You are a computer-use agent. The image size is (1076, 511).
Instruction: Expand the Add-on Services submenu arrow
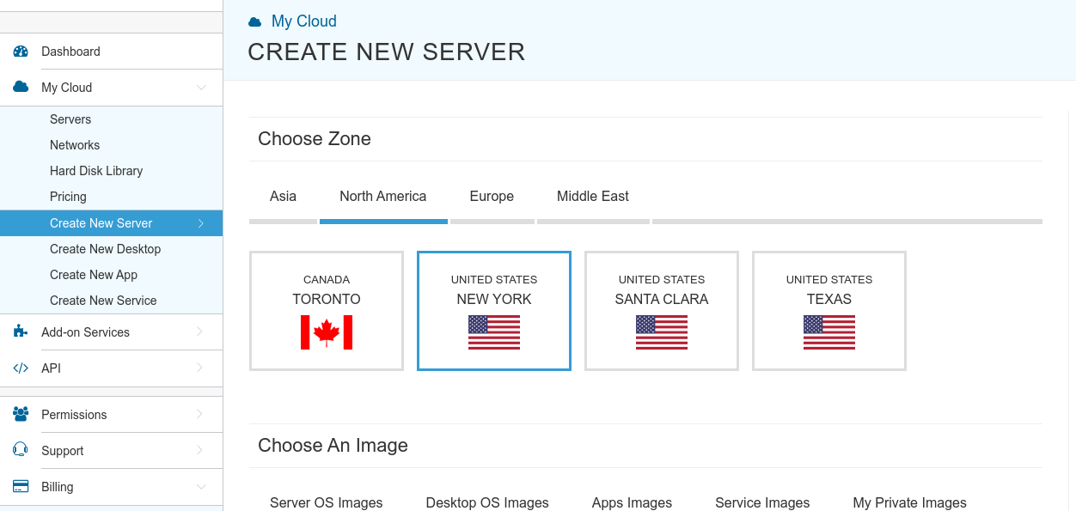200,332
